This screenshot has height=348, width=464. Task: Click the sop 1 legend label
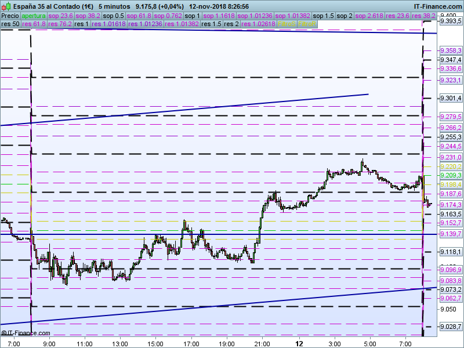tap(193, 16)
